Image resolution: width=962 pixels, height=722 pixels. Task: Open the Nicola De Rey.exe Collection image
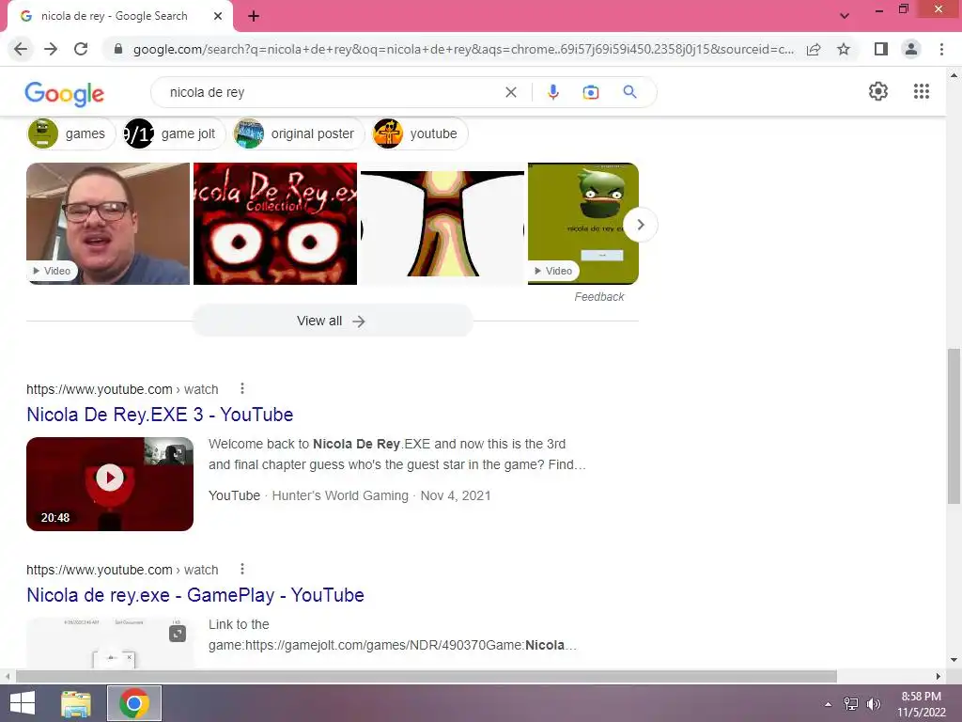(x=275, y=224)
